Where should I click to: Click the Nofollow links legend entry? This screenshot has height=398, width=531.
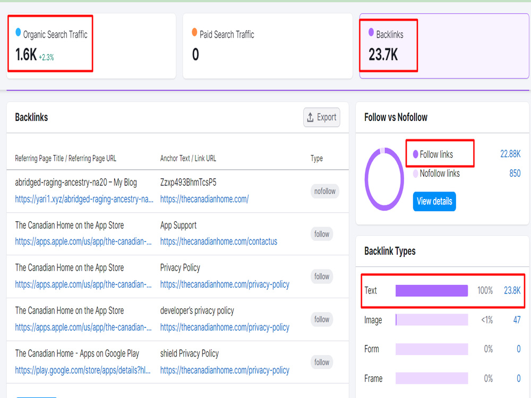436,174
